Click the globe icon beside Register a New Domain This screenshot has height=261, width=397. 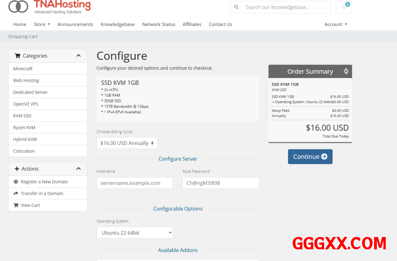(16, 182)
